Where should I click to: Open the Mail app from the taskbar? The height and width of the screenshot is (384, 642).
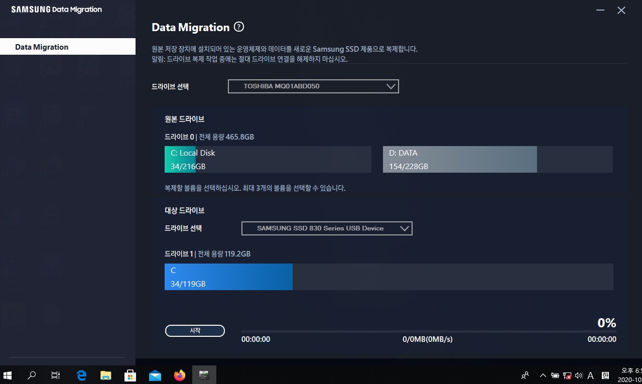tap(155, 375)
